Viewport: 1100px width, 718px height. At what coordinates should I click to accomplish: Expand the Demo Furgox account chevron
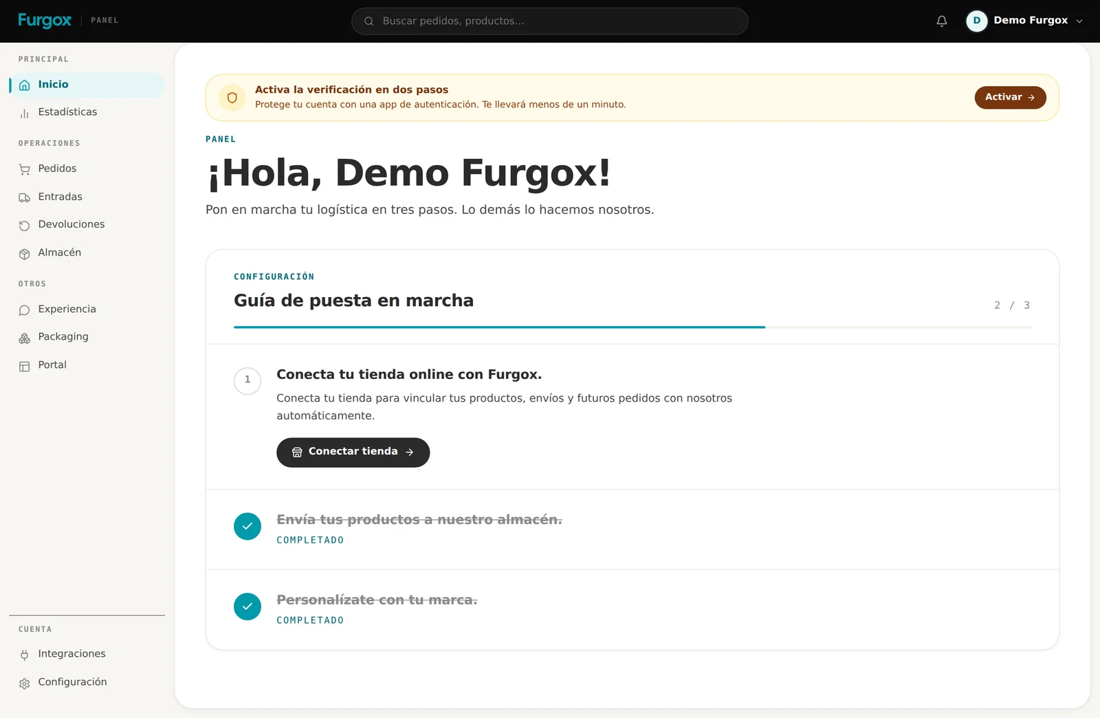click(1079, 21)
